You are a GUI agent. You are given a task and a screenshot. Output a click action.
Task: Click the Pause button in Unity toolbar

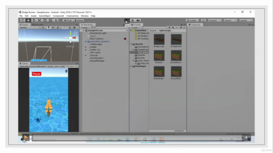click(133, 20)
